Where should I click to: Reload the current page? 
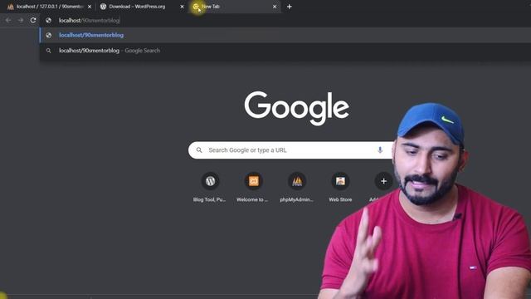coord(33,20)
